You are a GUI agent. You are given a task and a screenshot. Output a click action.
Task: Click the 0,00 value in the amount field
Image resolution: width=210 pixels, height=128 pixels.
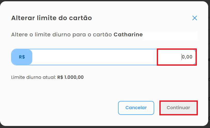click(x=187, y=57)
